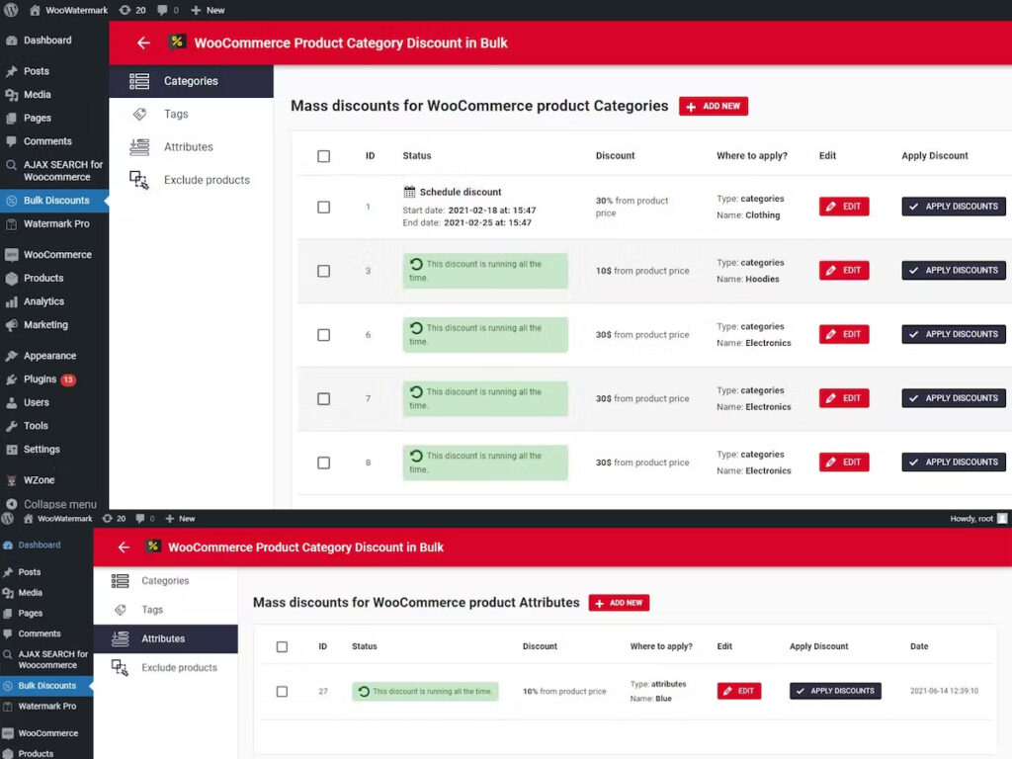Screen dimensions: 1012x759
Task: Click list icon of the highlighted Categories tab
Action: (139, 81)
